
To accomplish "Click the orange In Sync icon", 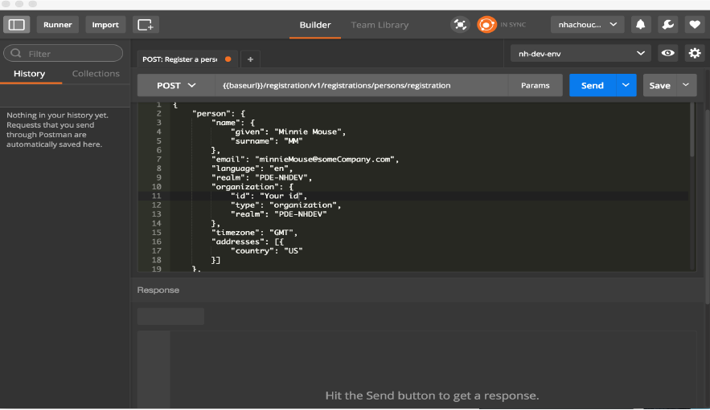I will (x=486, y=25).
